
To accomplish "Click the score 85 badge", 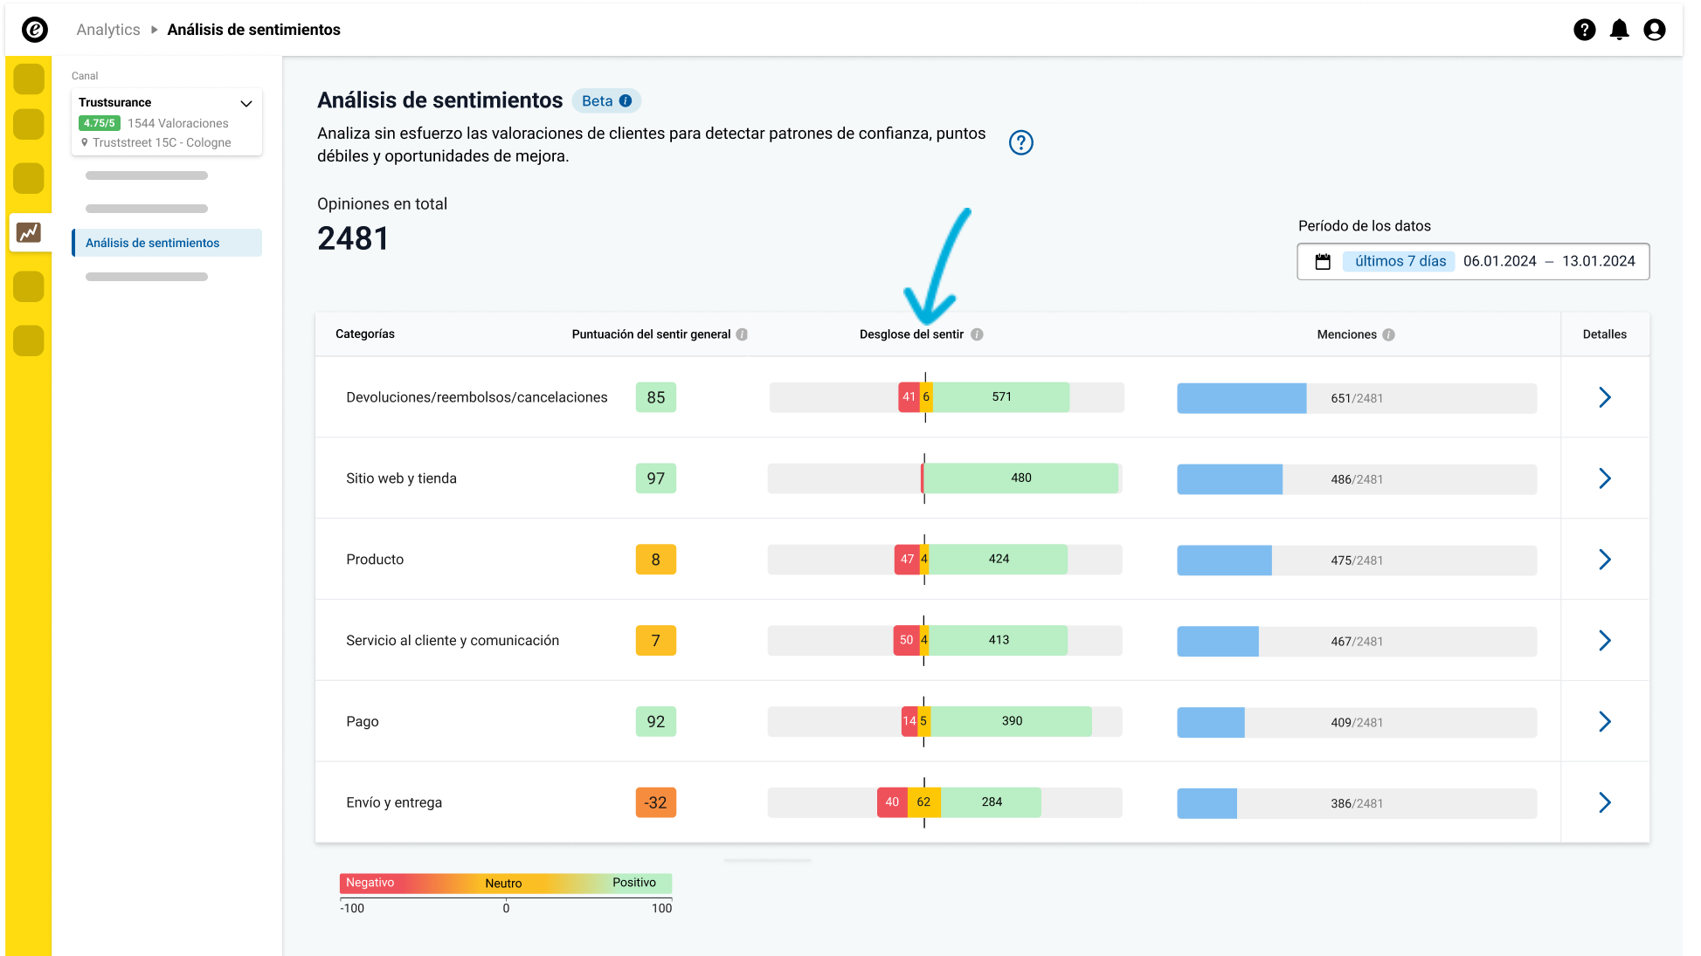I will coord(656,397).
